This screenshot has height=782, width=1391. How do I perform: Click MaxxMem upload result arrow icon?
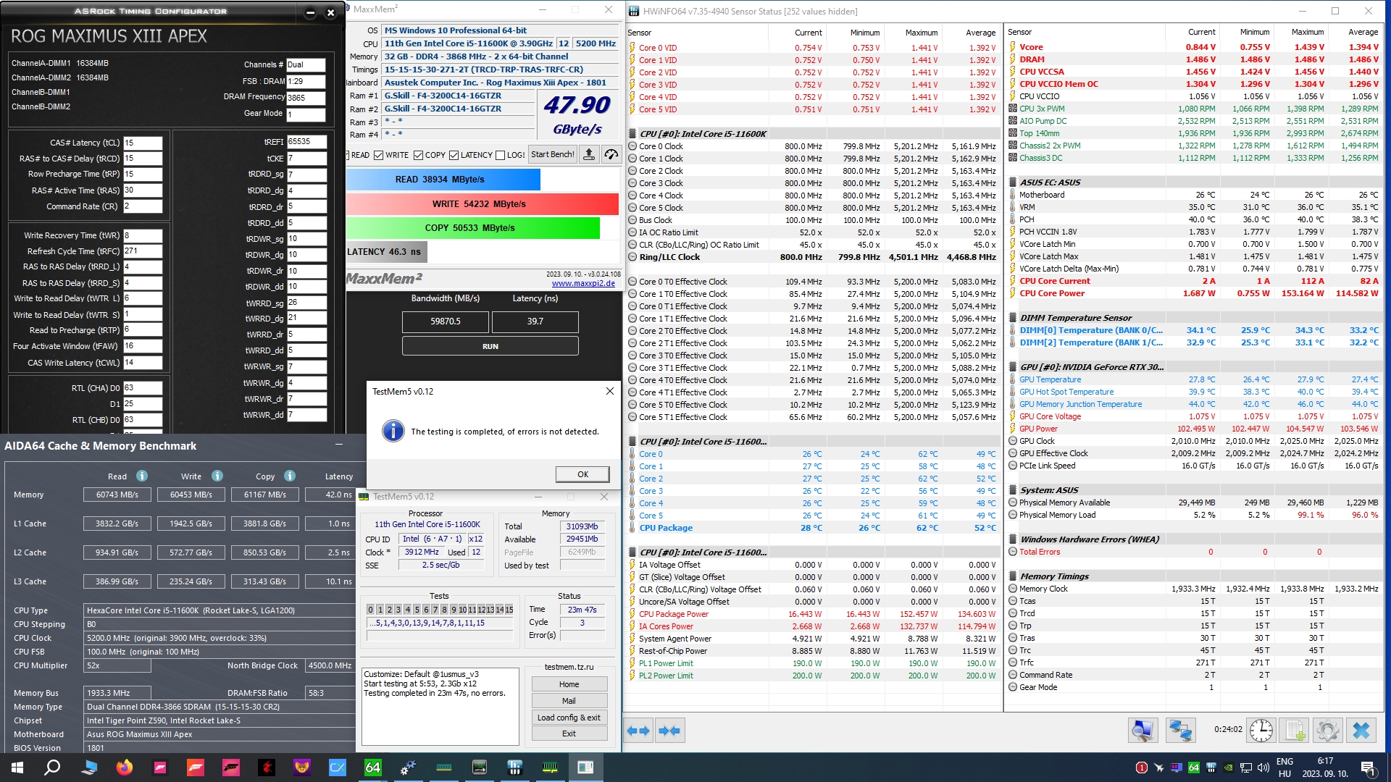pos(589,155)
